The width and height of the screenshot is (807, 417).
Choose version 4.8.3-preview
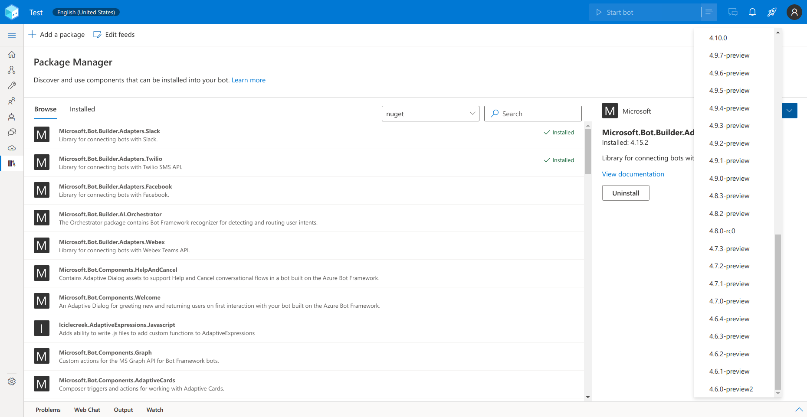click(x=734, y=196)
